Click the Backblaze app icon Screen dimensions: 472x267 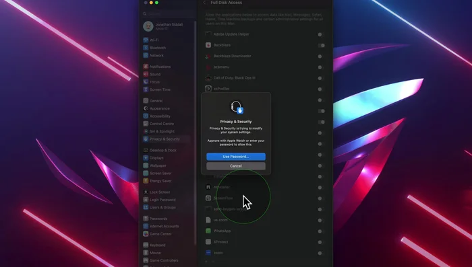(x=208, y=45)
